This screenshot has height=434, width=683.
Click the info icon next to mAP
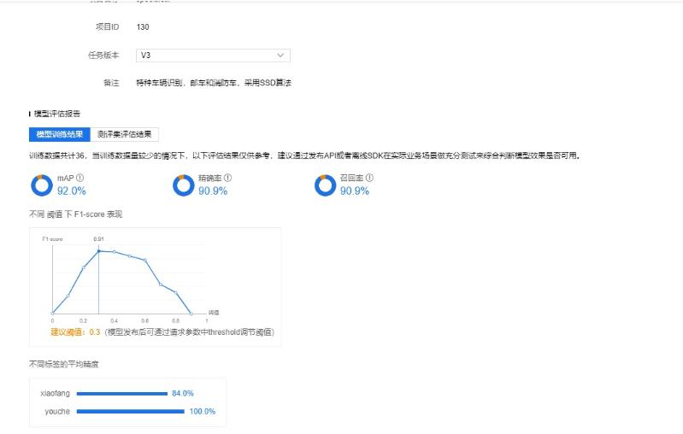79,178
